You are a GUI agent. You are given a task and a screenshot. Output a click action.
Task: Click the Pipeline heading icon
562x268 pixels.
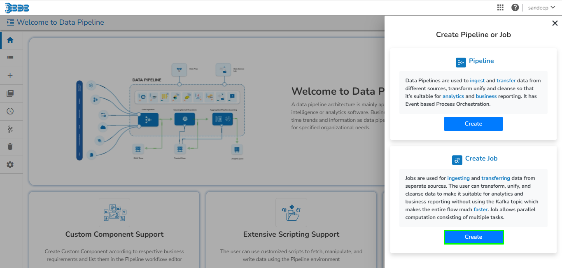pos(461,62)
